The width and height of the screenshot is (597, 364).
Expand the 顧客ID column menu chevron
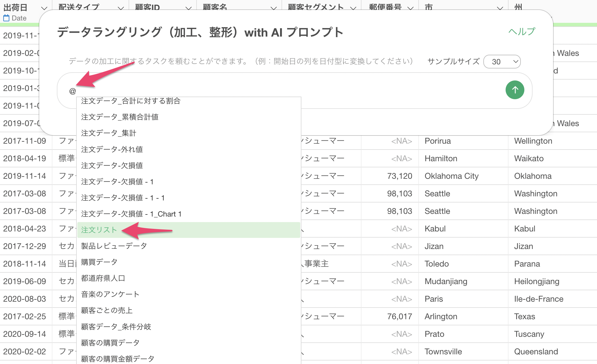point(188,8)
